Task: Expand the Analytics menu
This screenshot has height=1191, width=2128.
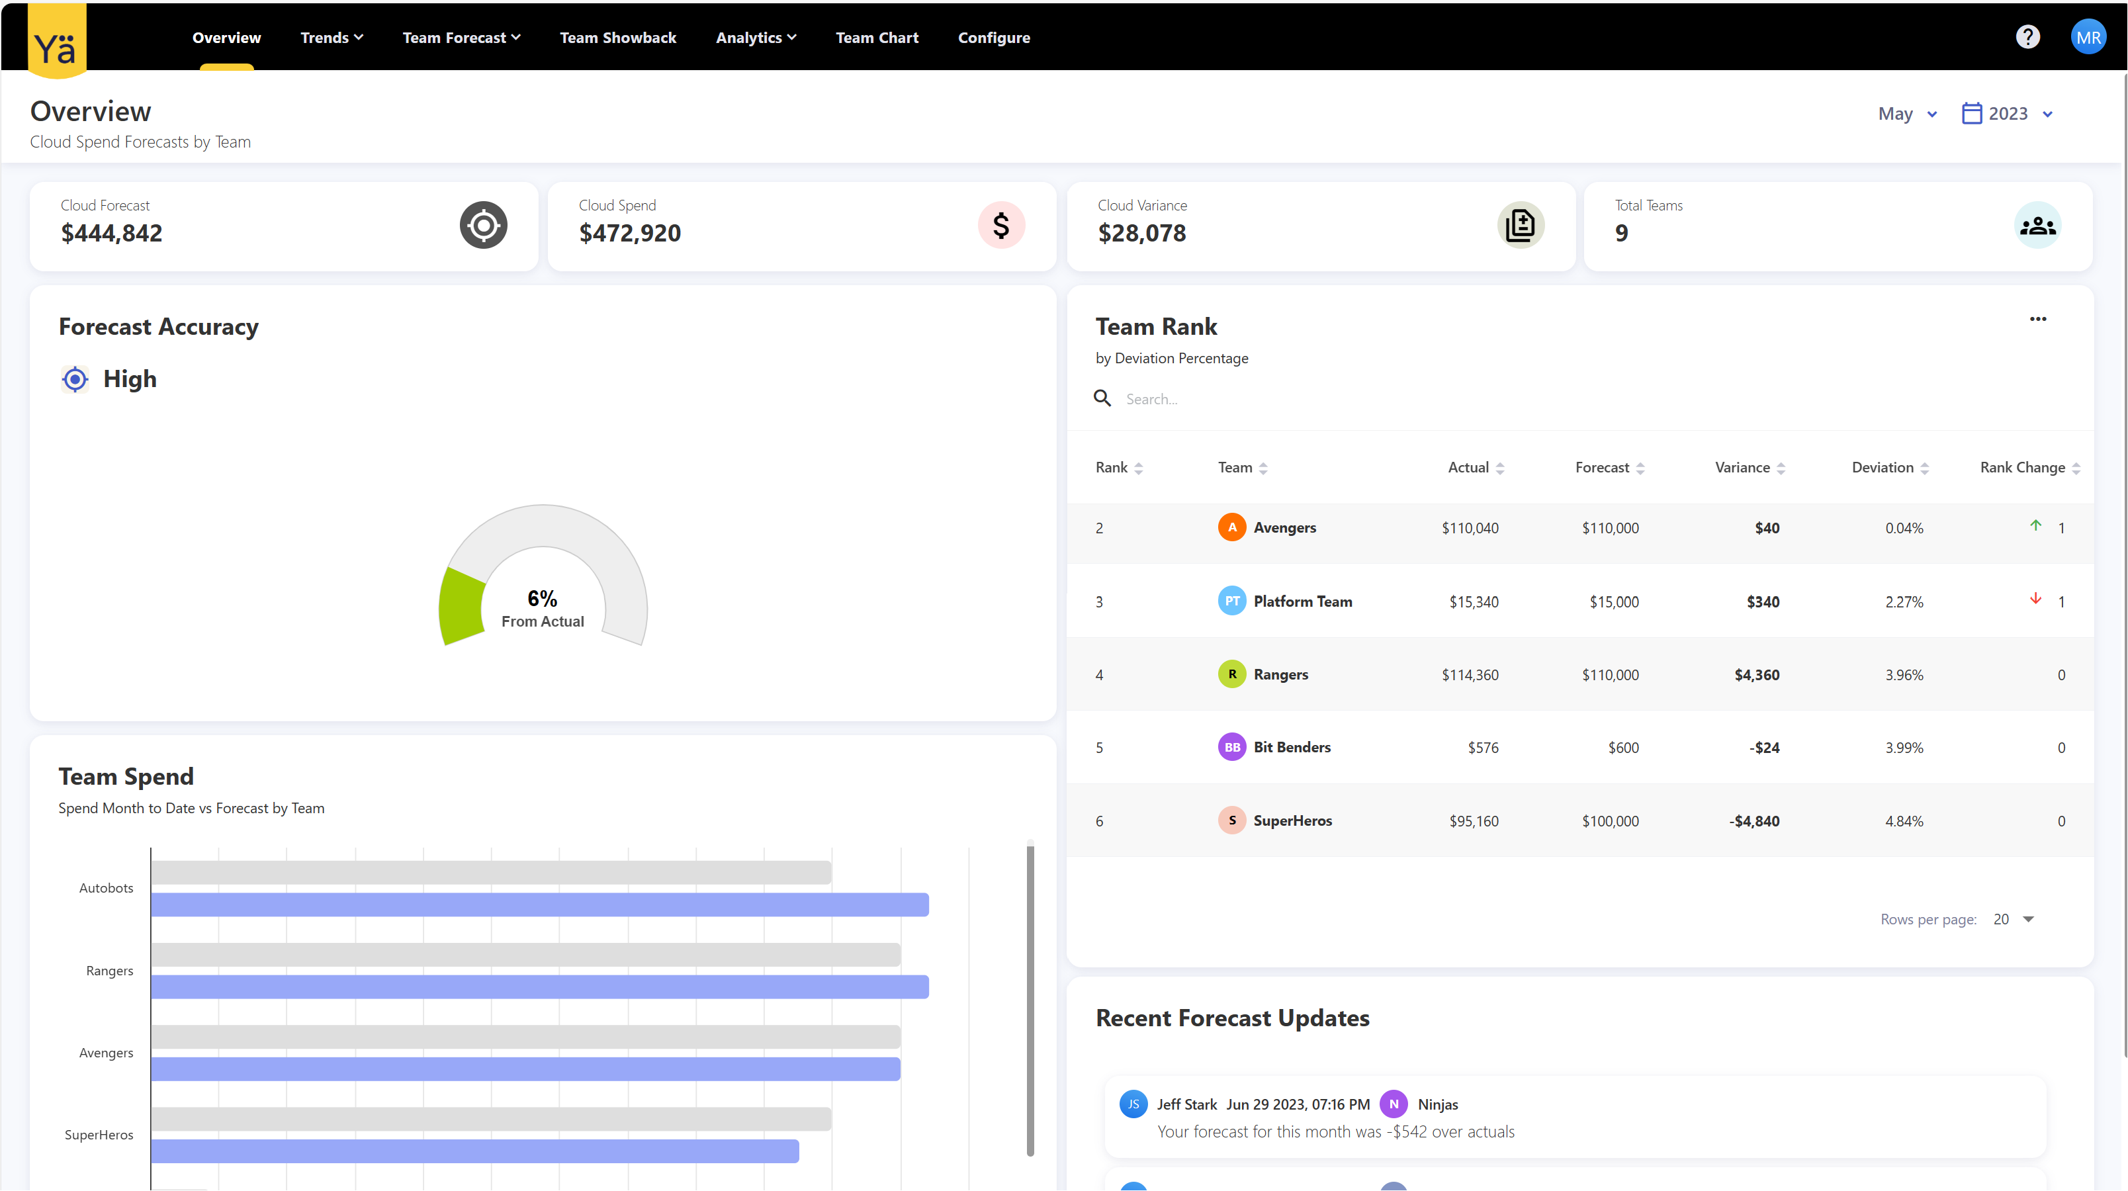Action: pyautogui.click(x=755, y=37)
